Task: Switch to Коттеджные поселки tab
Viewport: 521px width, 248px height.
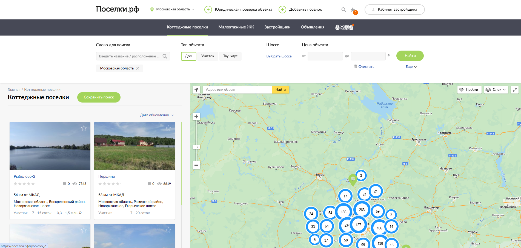Action: [x=187, y=27]
